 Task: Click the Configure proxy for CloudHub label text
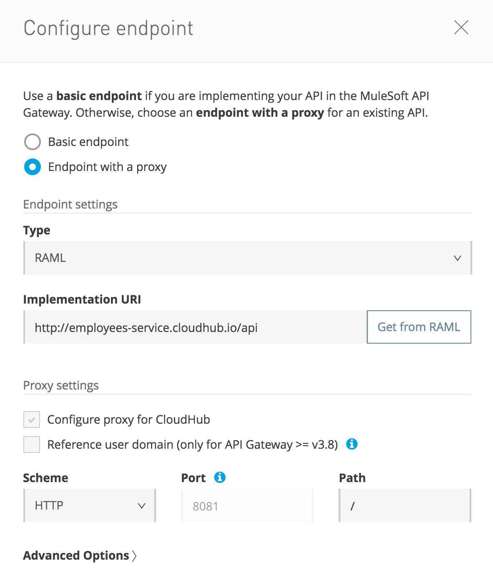click(x=128, y=420)
